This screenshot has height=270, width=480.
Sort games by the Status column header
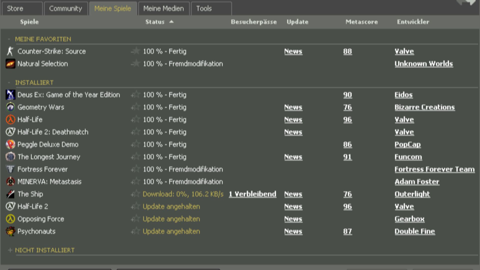click(155, 22)
